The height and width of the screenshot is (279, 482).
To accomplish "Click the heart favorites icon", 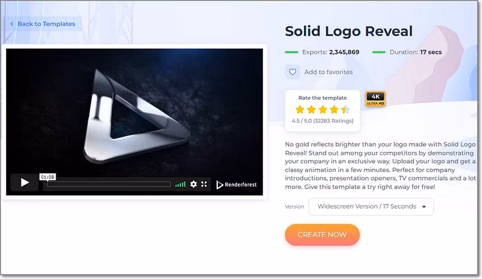I will pyautogui.click(x=293, y=72).
